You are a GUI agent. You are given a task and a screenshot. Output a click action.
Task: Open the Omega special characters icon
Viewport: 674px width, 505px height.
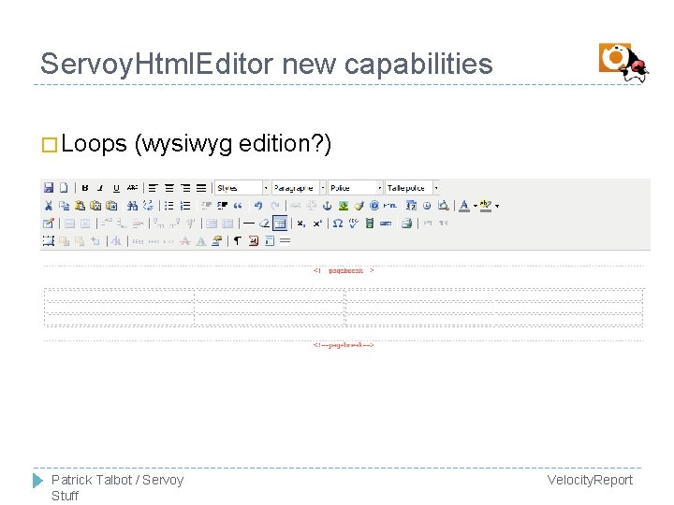(x=338, y=224)
